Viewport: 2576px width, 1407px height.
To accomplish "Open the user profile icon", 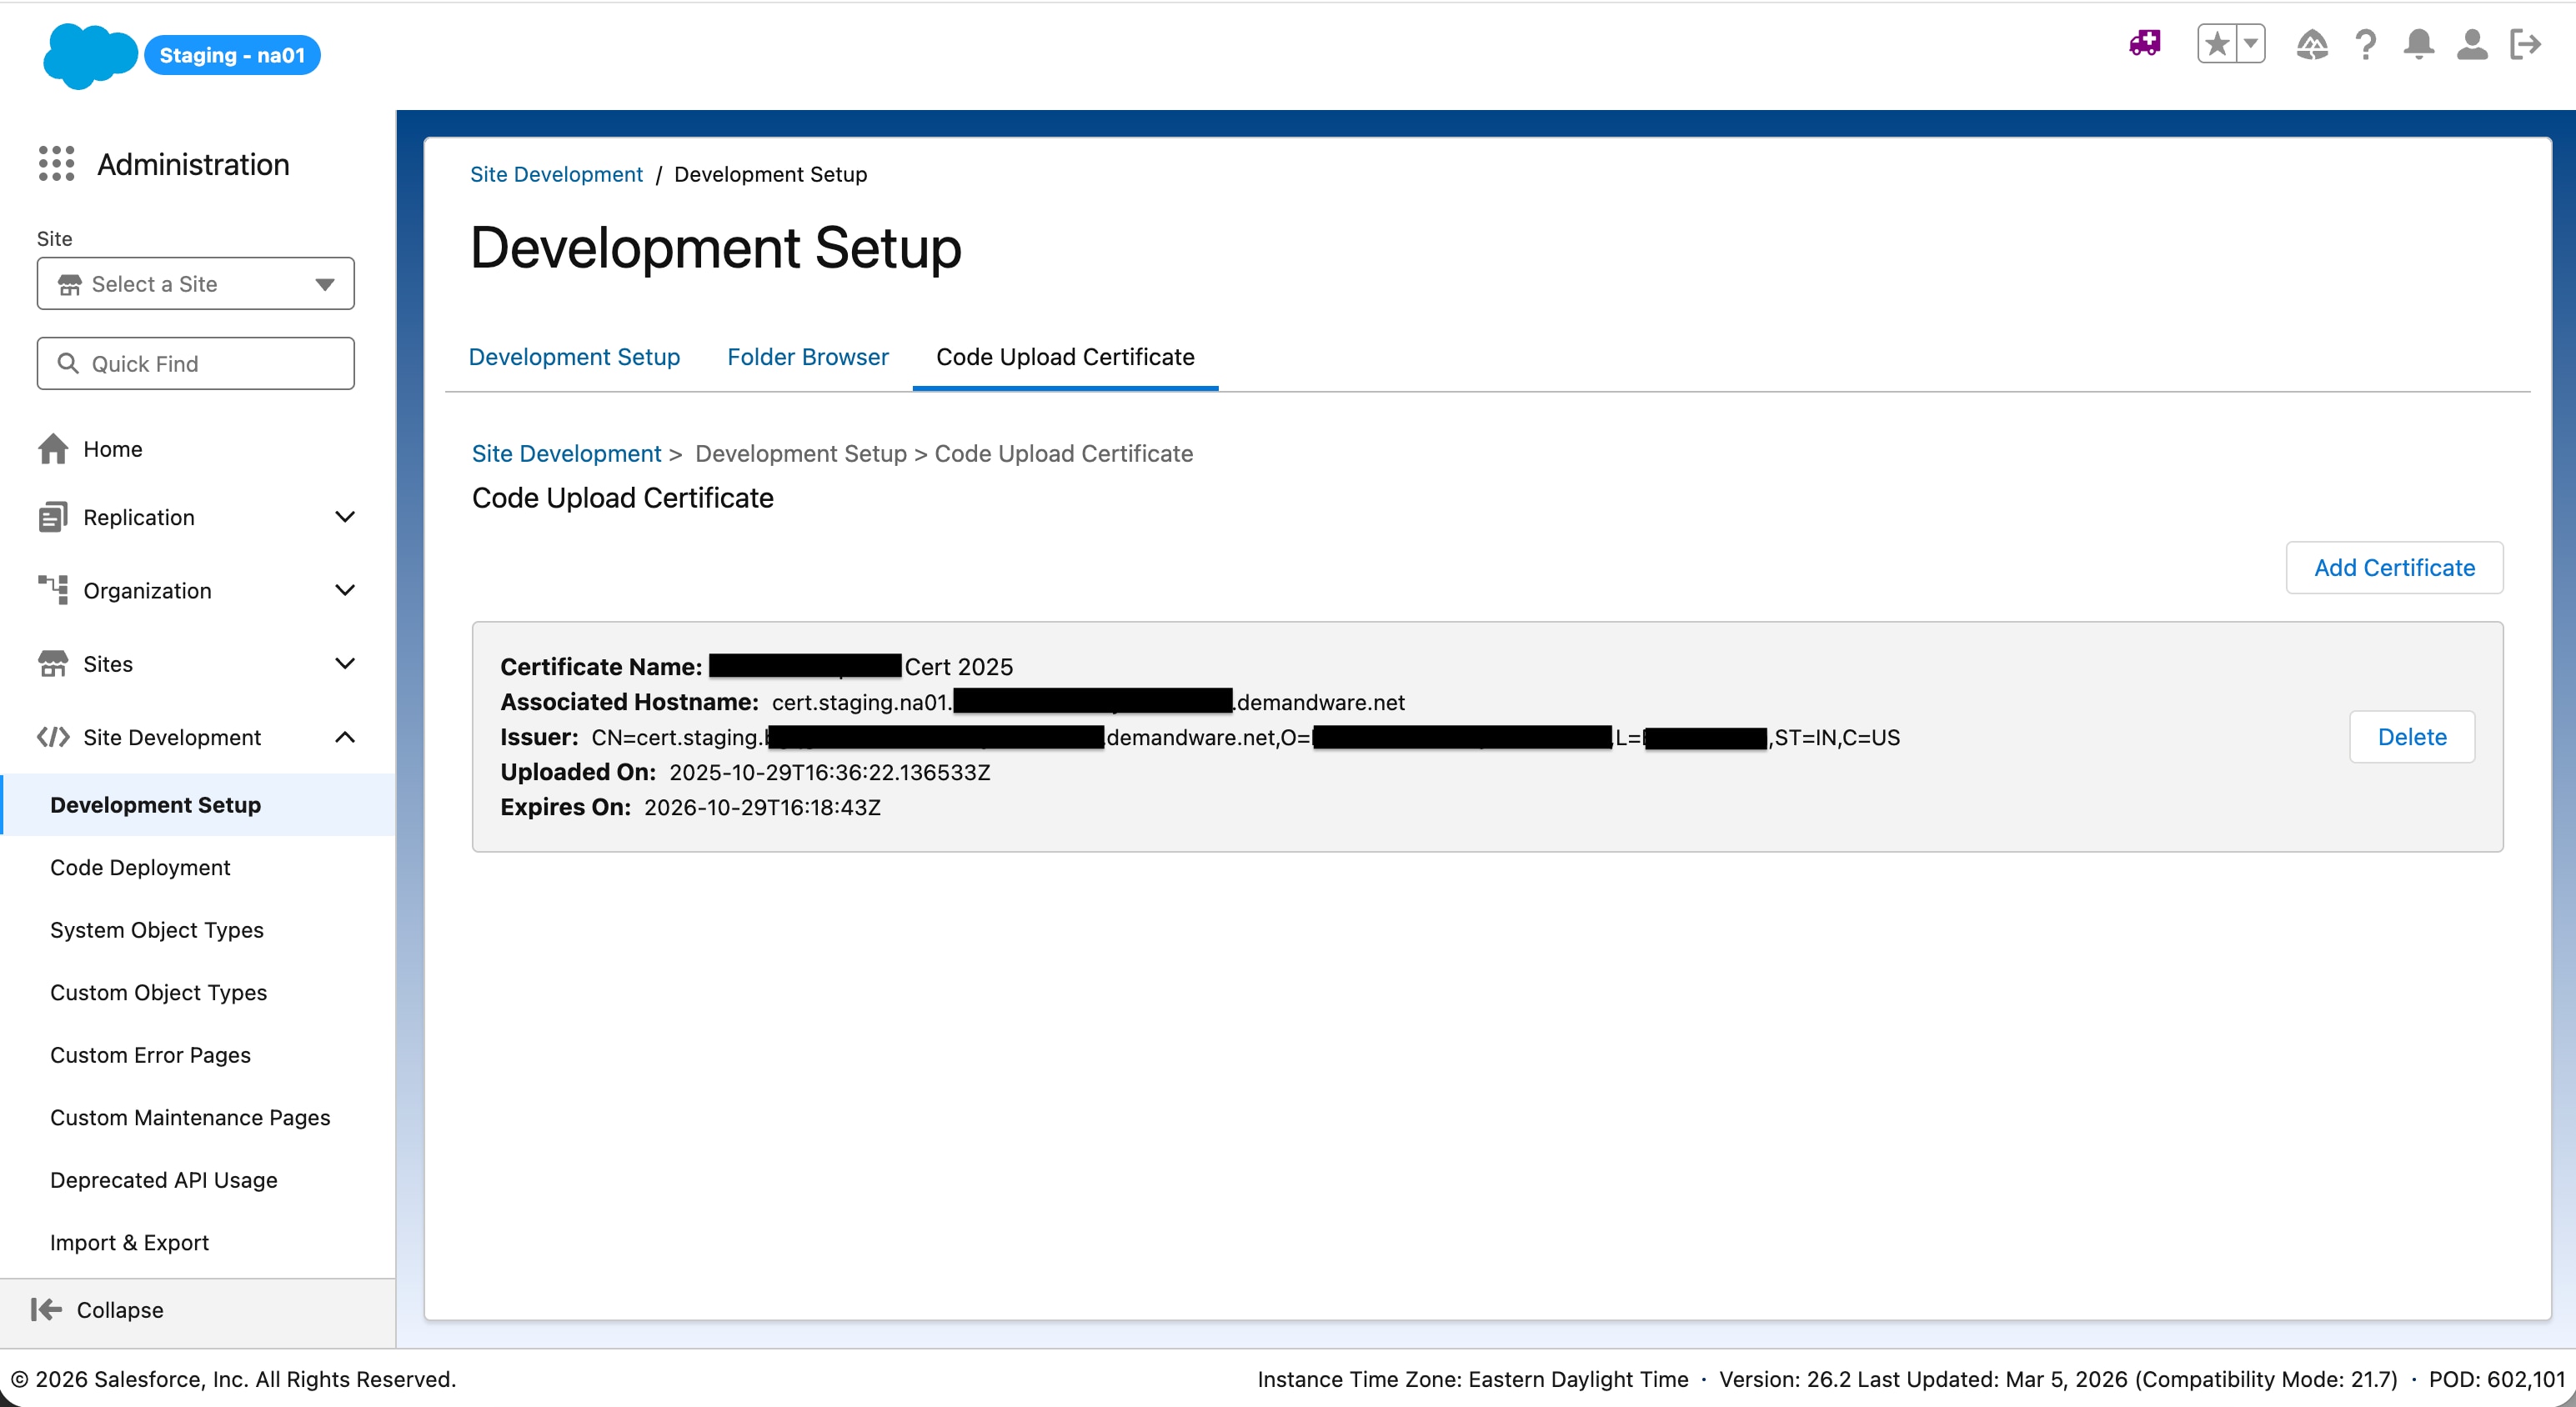I will (2471, 44).
